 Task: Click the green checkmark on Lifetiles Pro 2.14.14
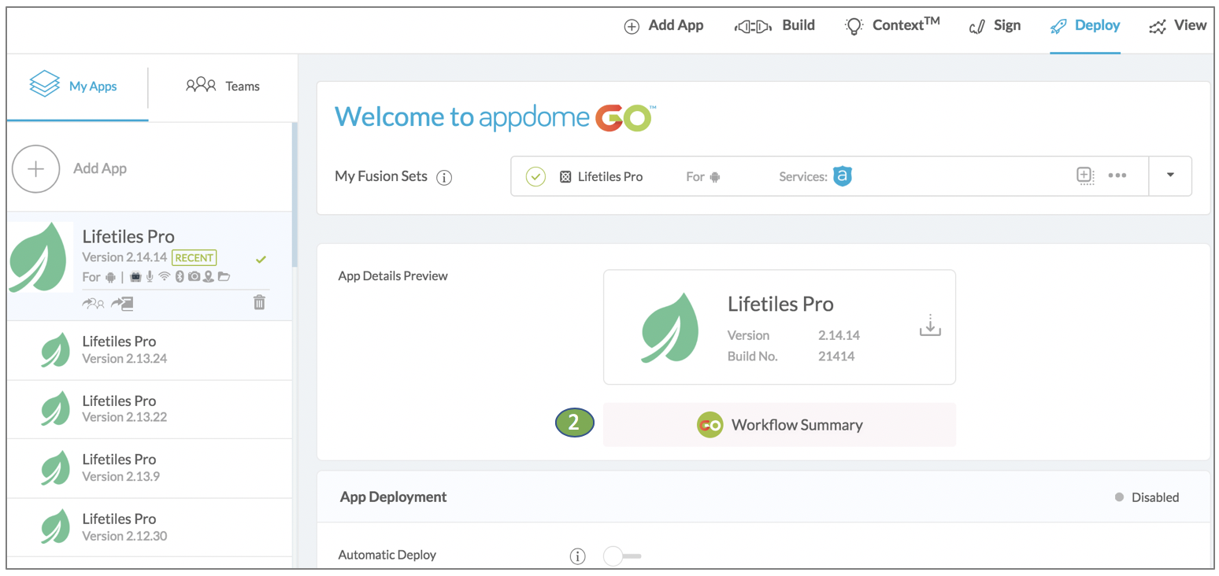pyautogui.click(x=261, y=260)
